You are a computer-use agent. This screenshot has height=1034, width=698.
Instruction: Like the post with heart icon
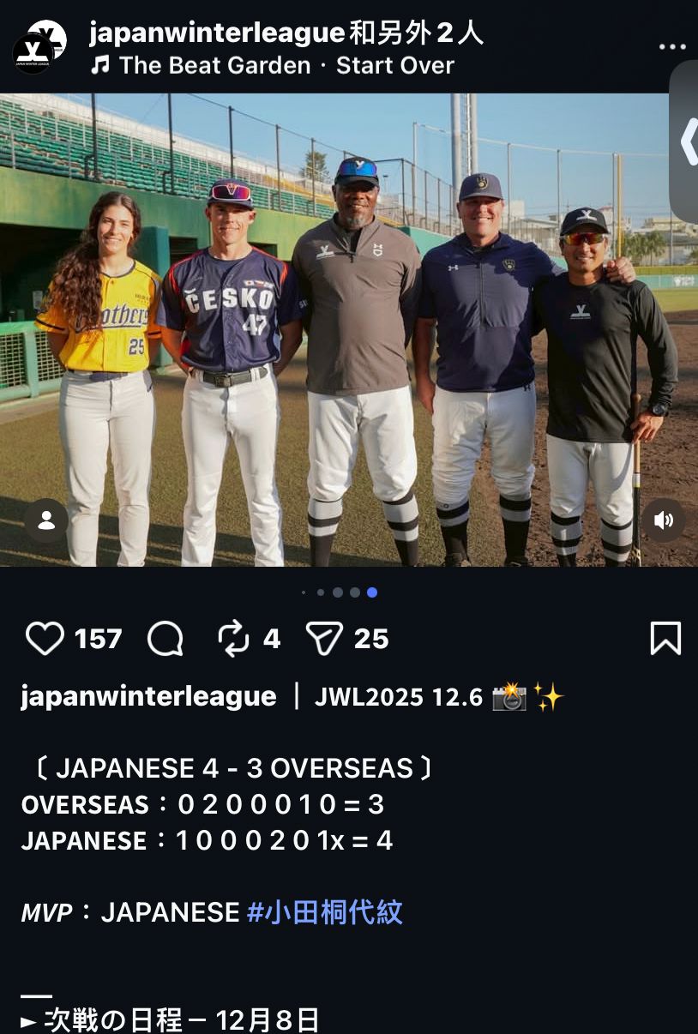[45, 639]
